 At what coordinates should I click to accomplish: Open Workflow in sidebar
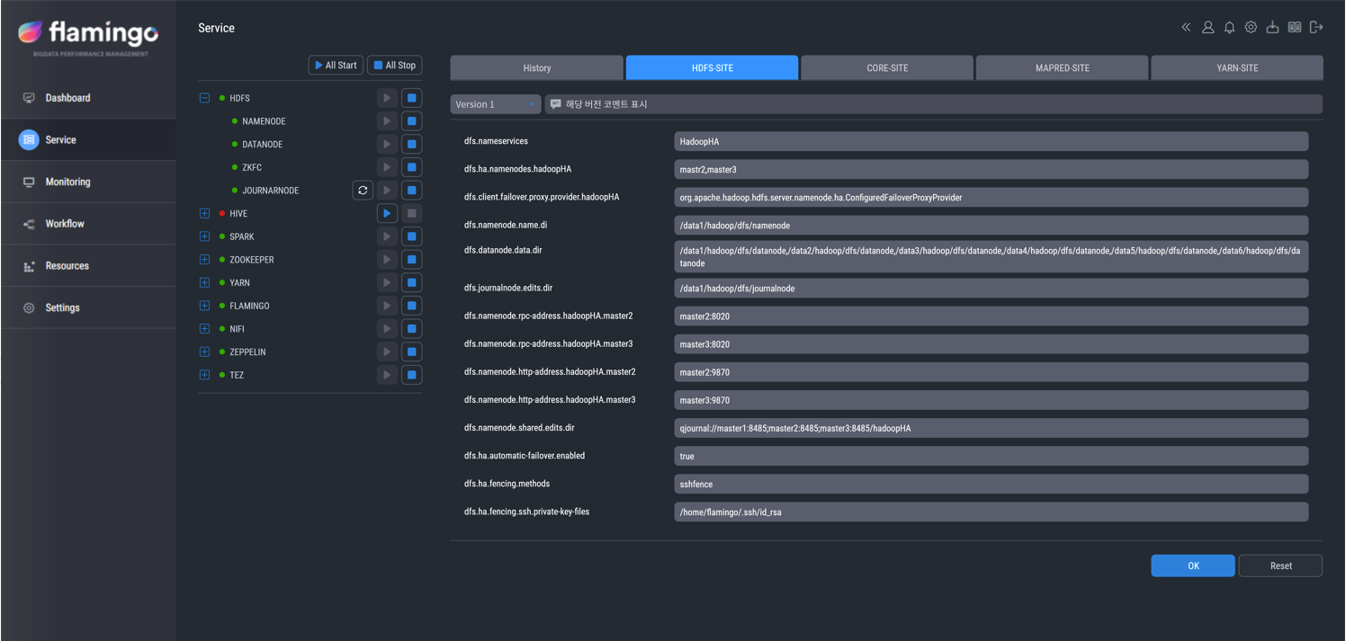click(88, 224)
